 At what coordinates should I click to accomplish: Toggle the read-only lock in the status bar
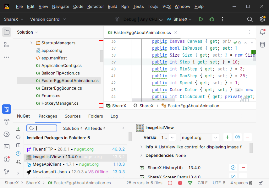[261, 183]
